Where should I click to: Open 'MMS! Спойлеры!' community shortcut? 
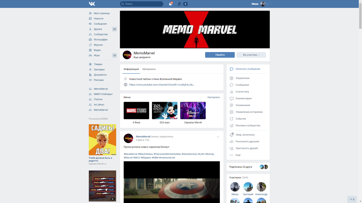click(x=103, y=94)
